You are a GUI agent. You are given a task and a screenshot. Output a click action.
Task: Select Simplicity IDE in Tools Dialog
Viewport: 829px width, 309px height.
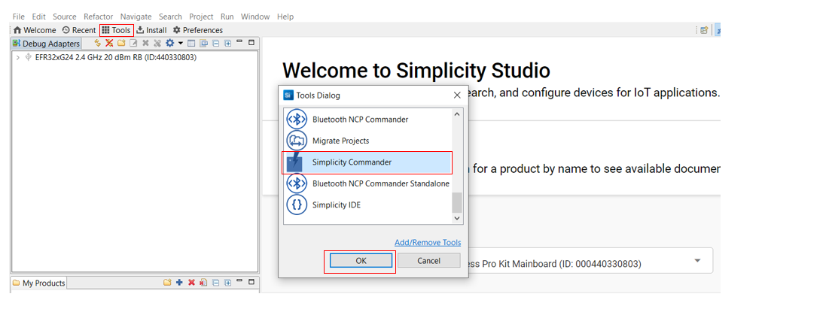point(367,205)
